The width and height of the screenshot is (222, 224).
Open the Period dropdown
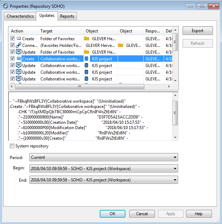[104, 157]
